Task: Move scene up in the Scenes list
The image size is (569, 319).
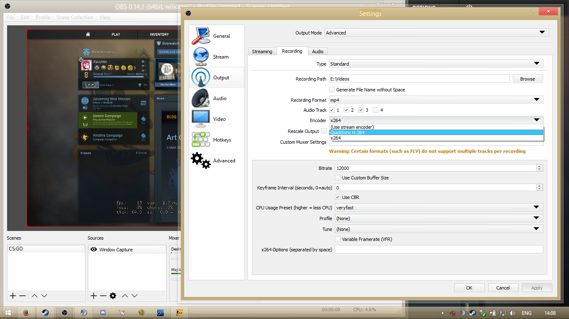Action: [x=35, y=296]
